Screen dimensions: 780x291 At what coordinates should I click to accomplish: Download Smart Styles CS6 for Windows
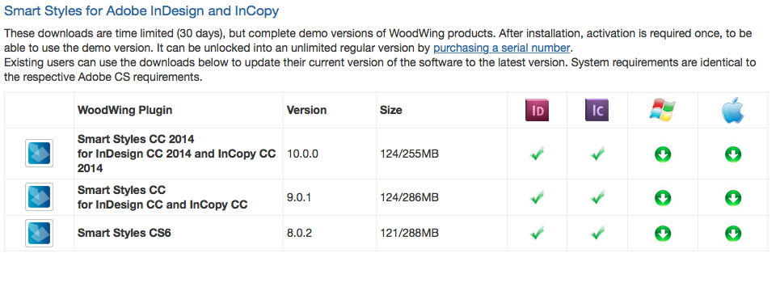(x=663, y=233)
